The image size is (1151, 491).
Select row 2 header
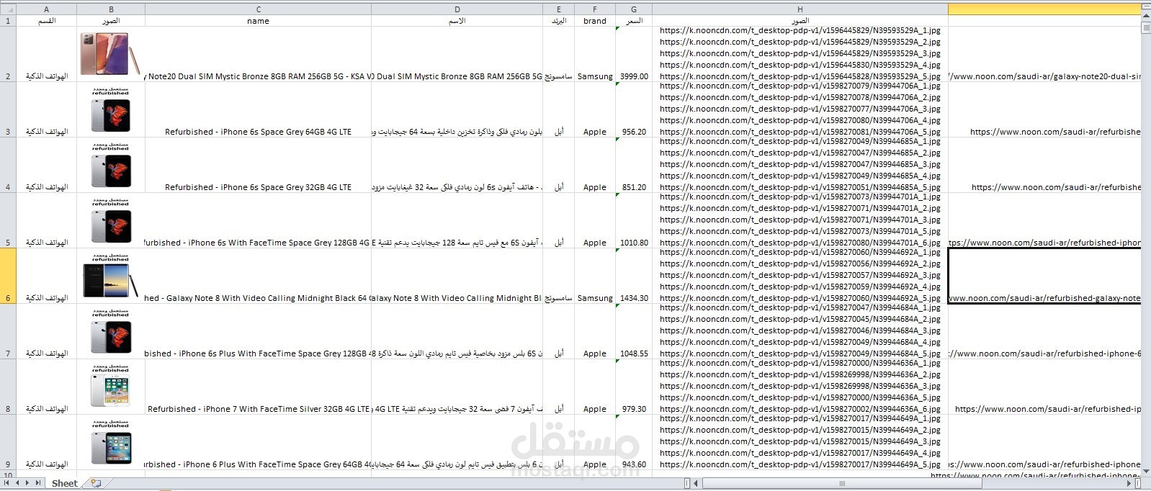[8, 55]
